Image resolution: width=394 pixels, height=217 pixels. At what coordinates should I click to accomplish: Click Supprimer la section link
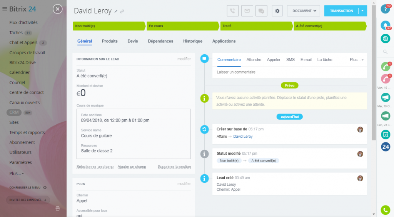[174, 167]
